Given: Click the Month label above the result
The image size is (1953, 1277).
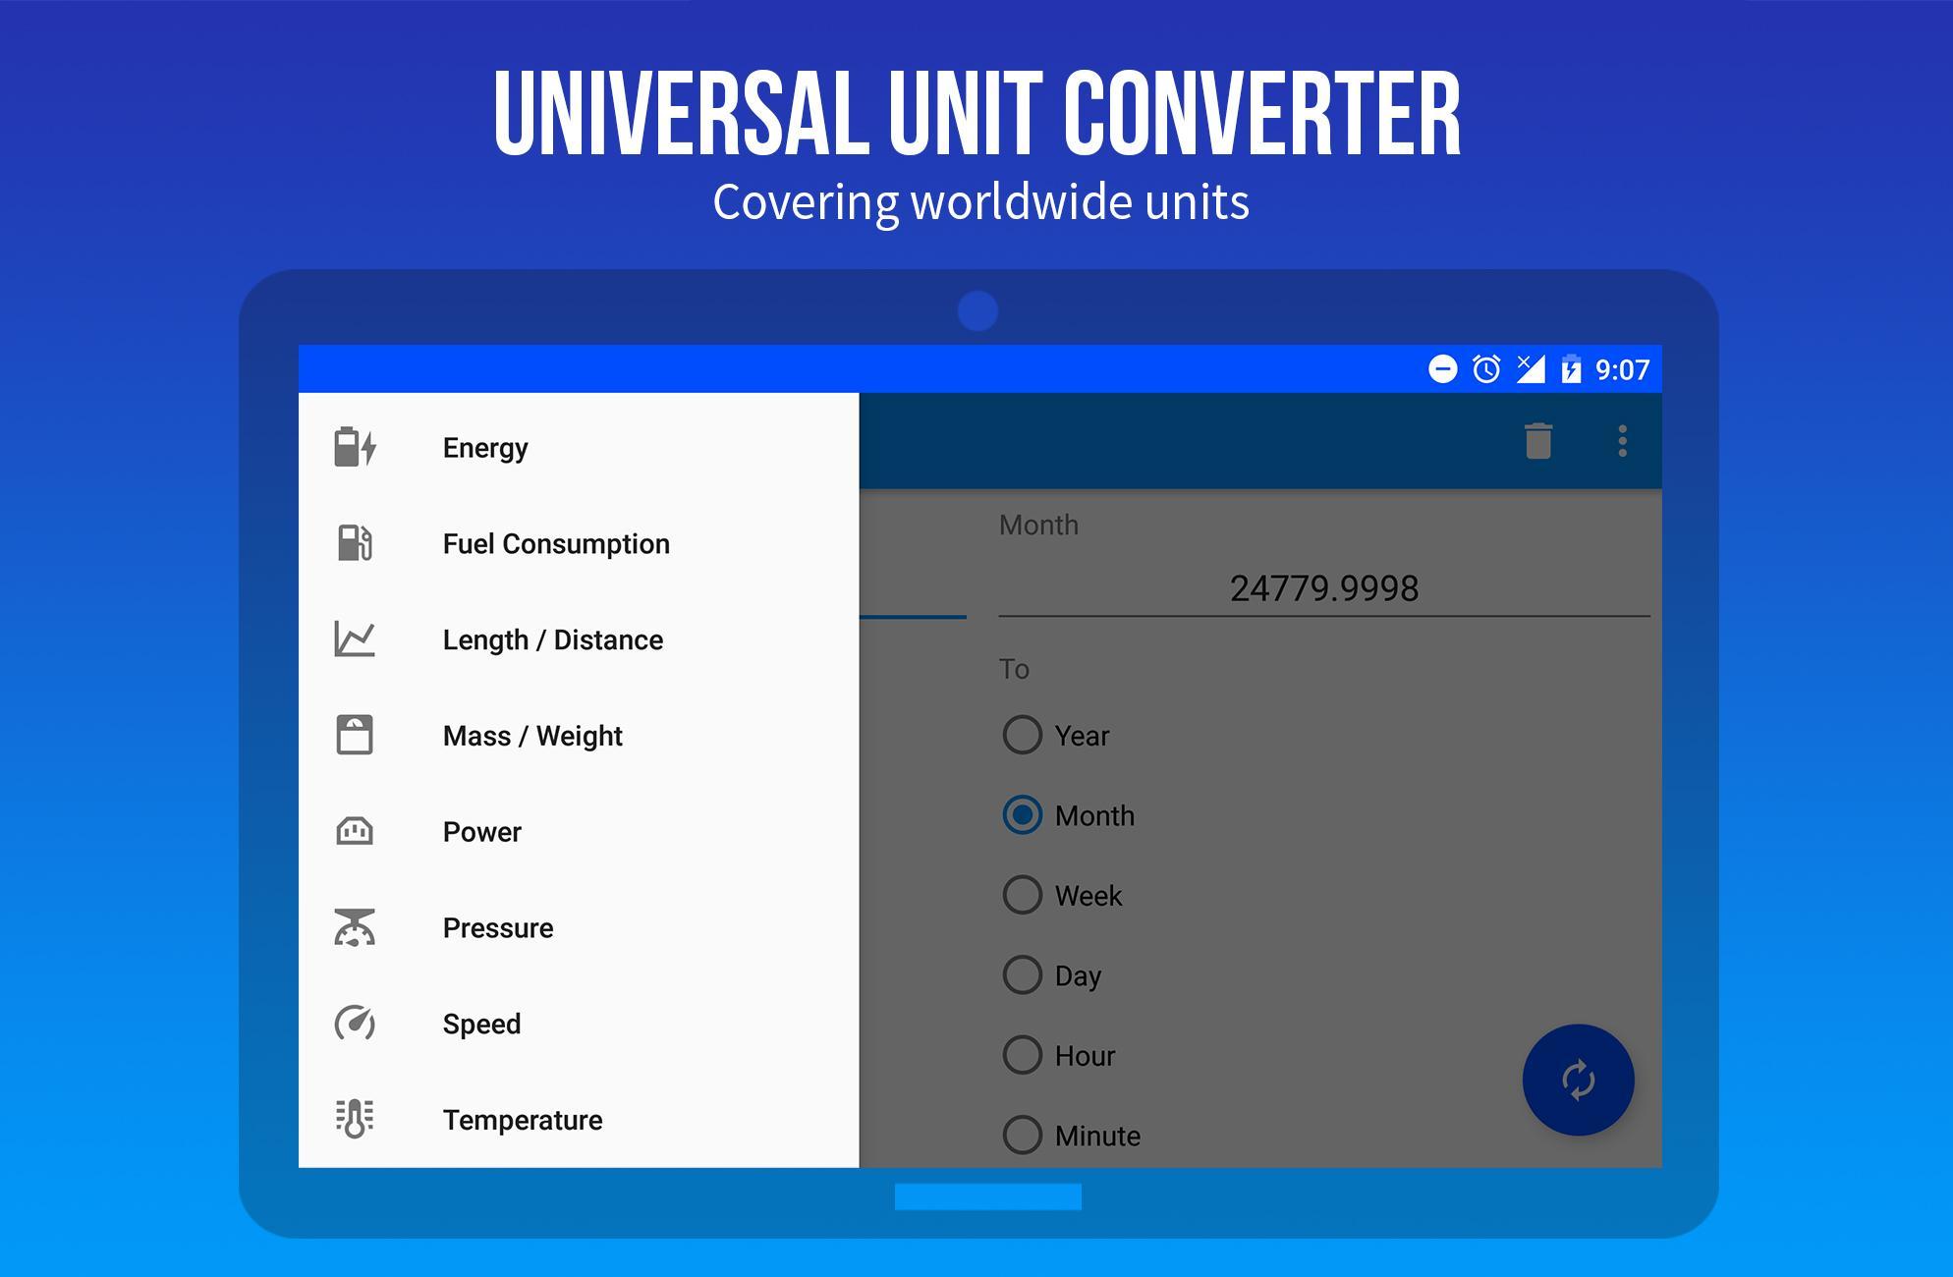Looking at the screenshot, I should (1038, 525).
